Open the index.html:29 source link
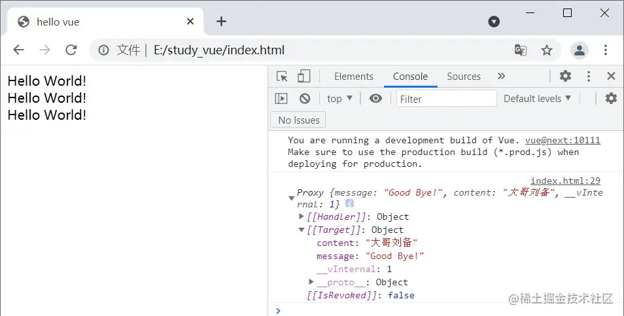The width and height of the screenshot is (624, 316). tap(565, 181)
